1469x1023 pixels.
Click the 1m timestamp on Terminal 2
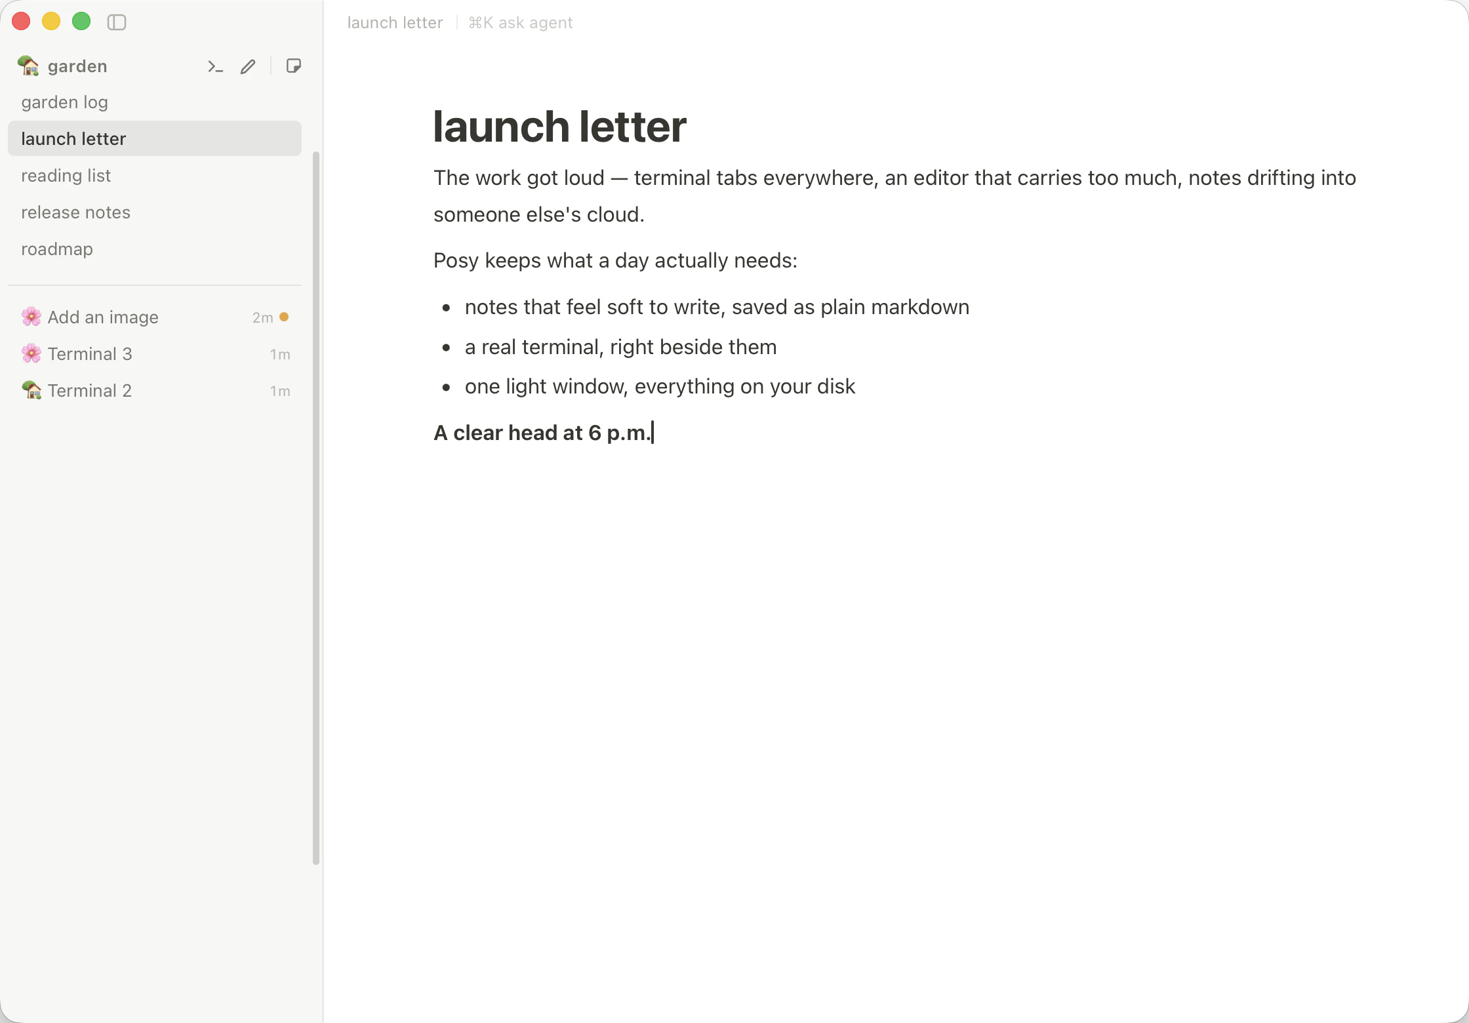(280, 391)
